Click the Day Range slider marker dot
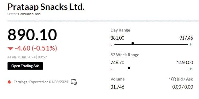Image resolution: width=199 pixels, height=99 pixels. coord(133,43)
